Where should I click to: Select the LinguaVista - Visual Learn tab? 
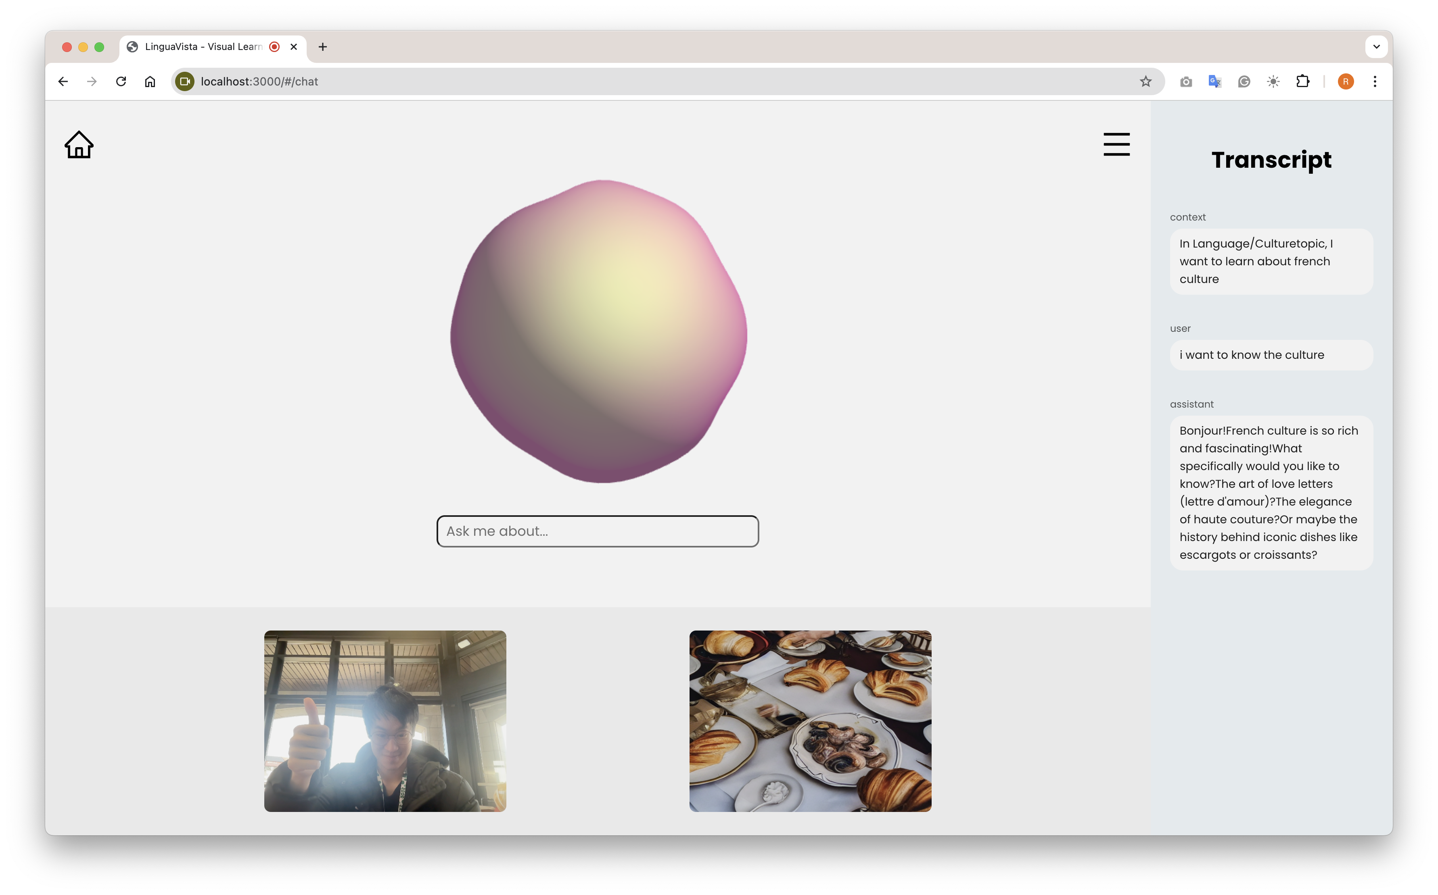201,47
